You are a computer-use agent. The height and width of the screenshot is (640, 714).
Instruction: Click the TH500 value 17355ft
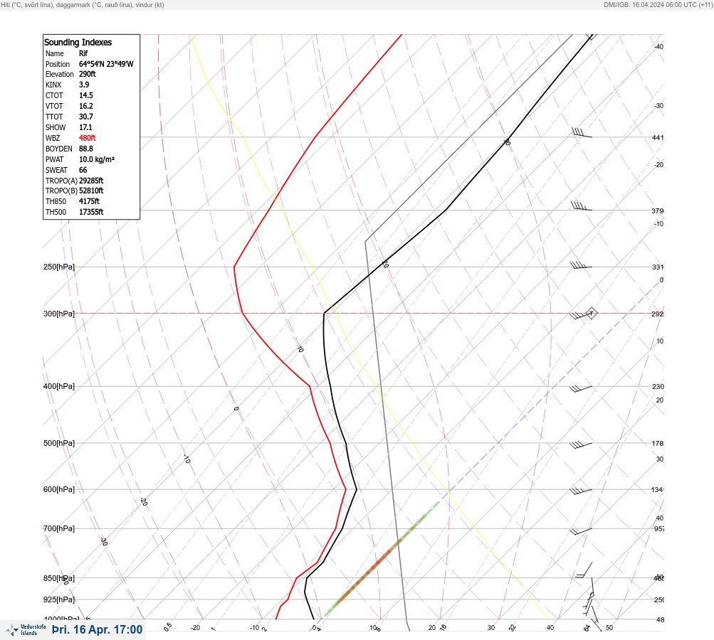[x=91, y=212]
